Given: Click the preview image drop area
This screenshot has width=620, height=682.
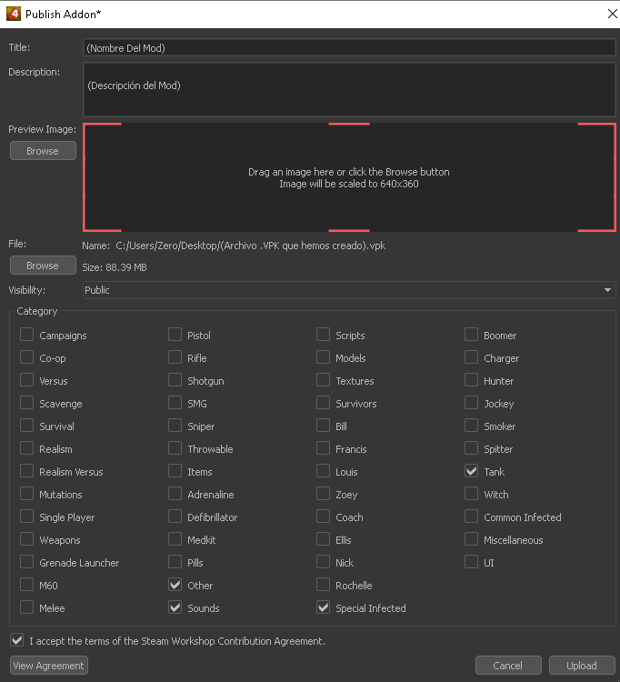Looking at the screenshot, I should 348,177.
